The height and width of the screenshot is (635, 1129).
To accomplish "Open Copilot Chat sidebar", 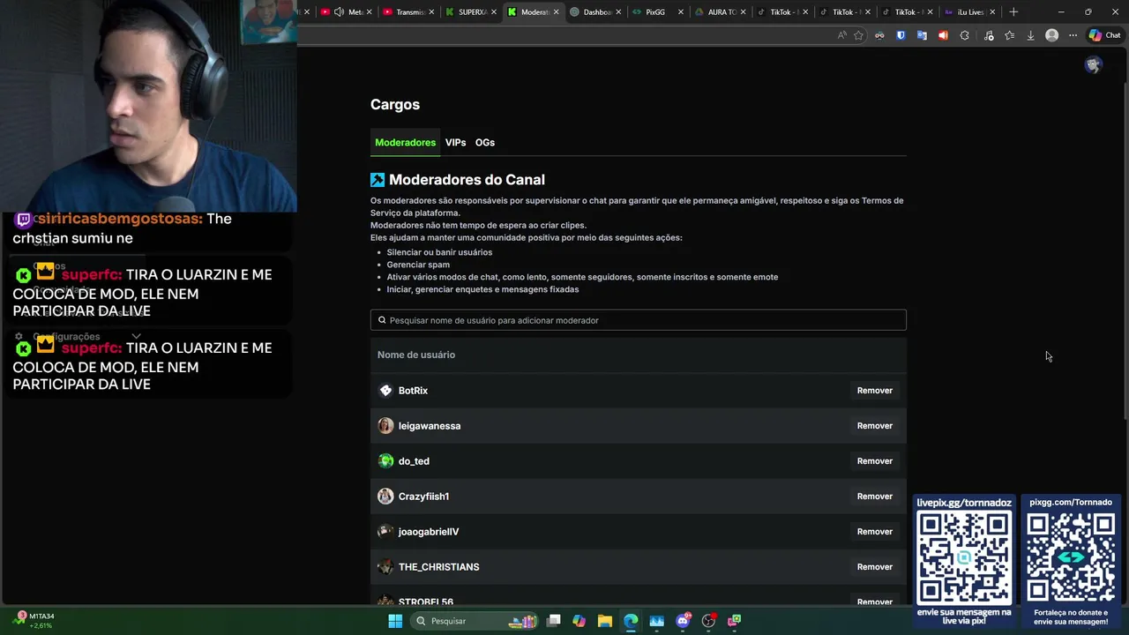I will [1104, 35].
